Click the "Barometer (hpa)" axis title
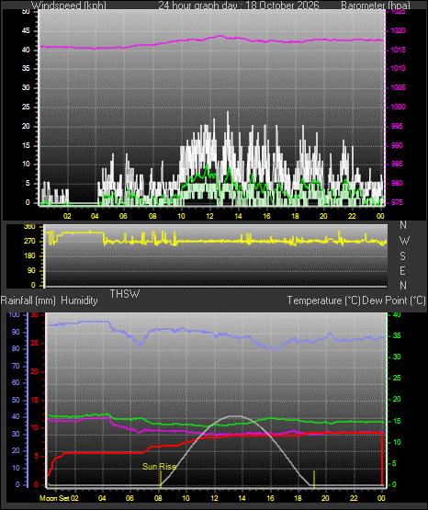The width and height of the screenshot is (428, 510). [x=376, y=6]
